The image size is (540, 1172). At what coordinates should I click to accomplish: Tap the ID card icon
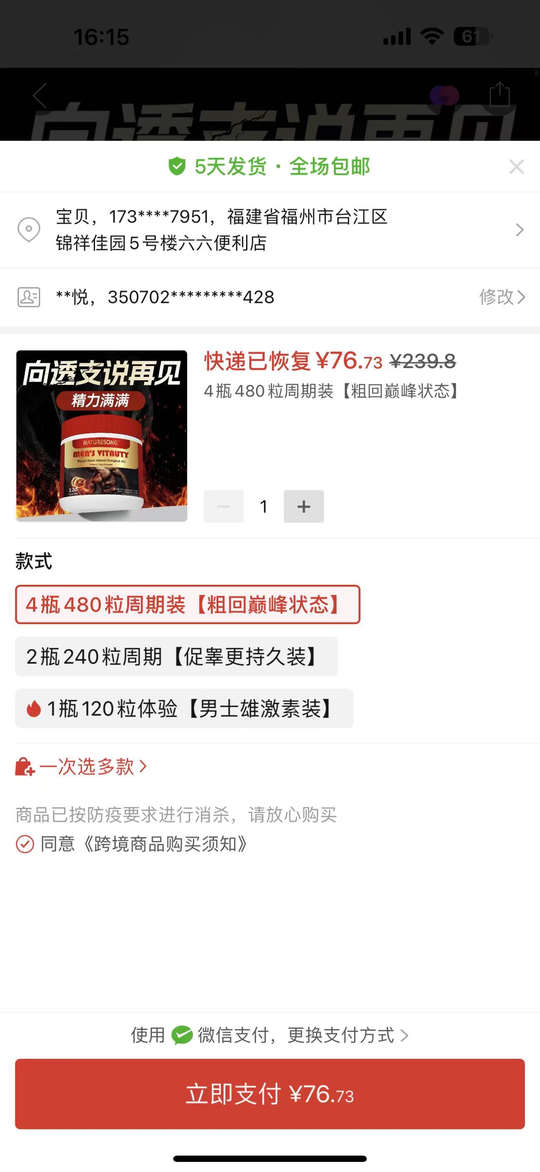point(29,297)
